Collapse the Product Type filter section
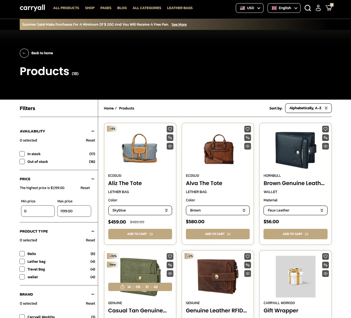The height and width of the screenshot is (318, 351). (x=93, y=231)
